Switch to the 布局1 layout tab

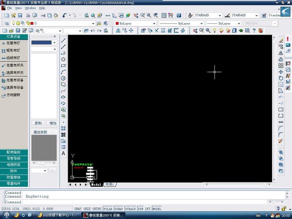(110, 185)
